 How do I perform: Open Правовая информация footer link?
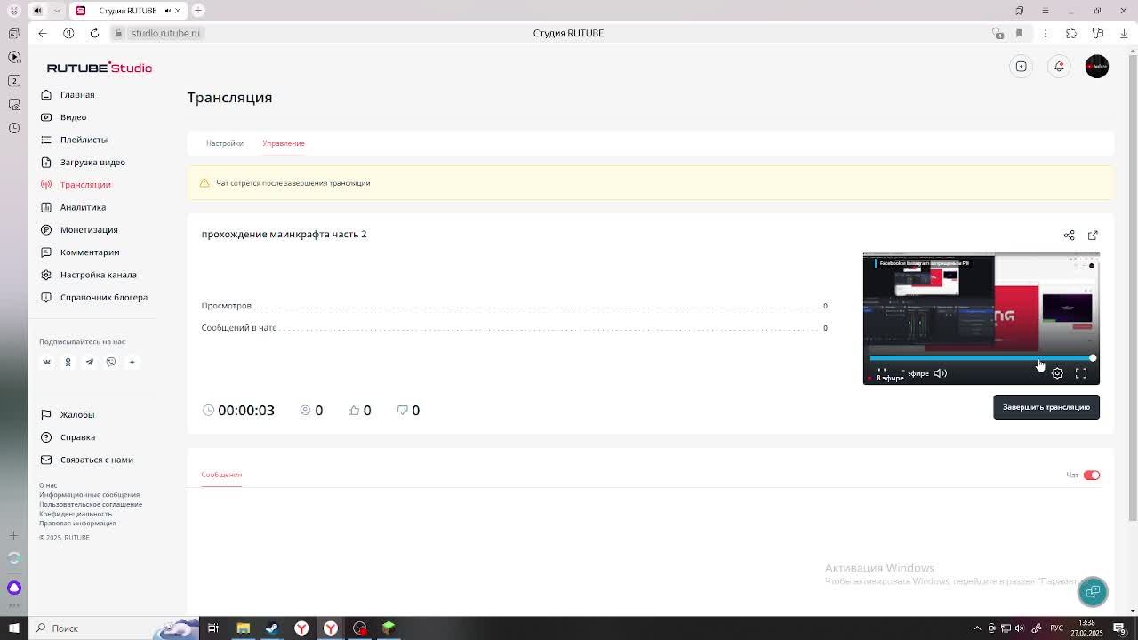[x=77, y=523]
